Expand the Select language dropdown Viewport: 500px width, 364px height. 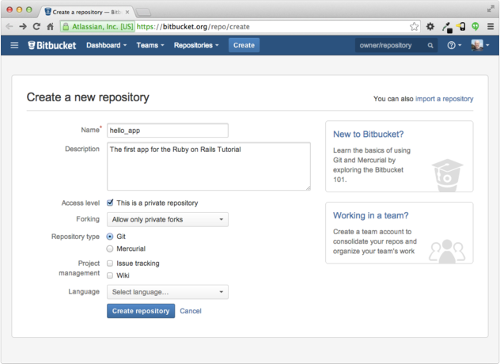click(168, 293)
